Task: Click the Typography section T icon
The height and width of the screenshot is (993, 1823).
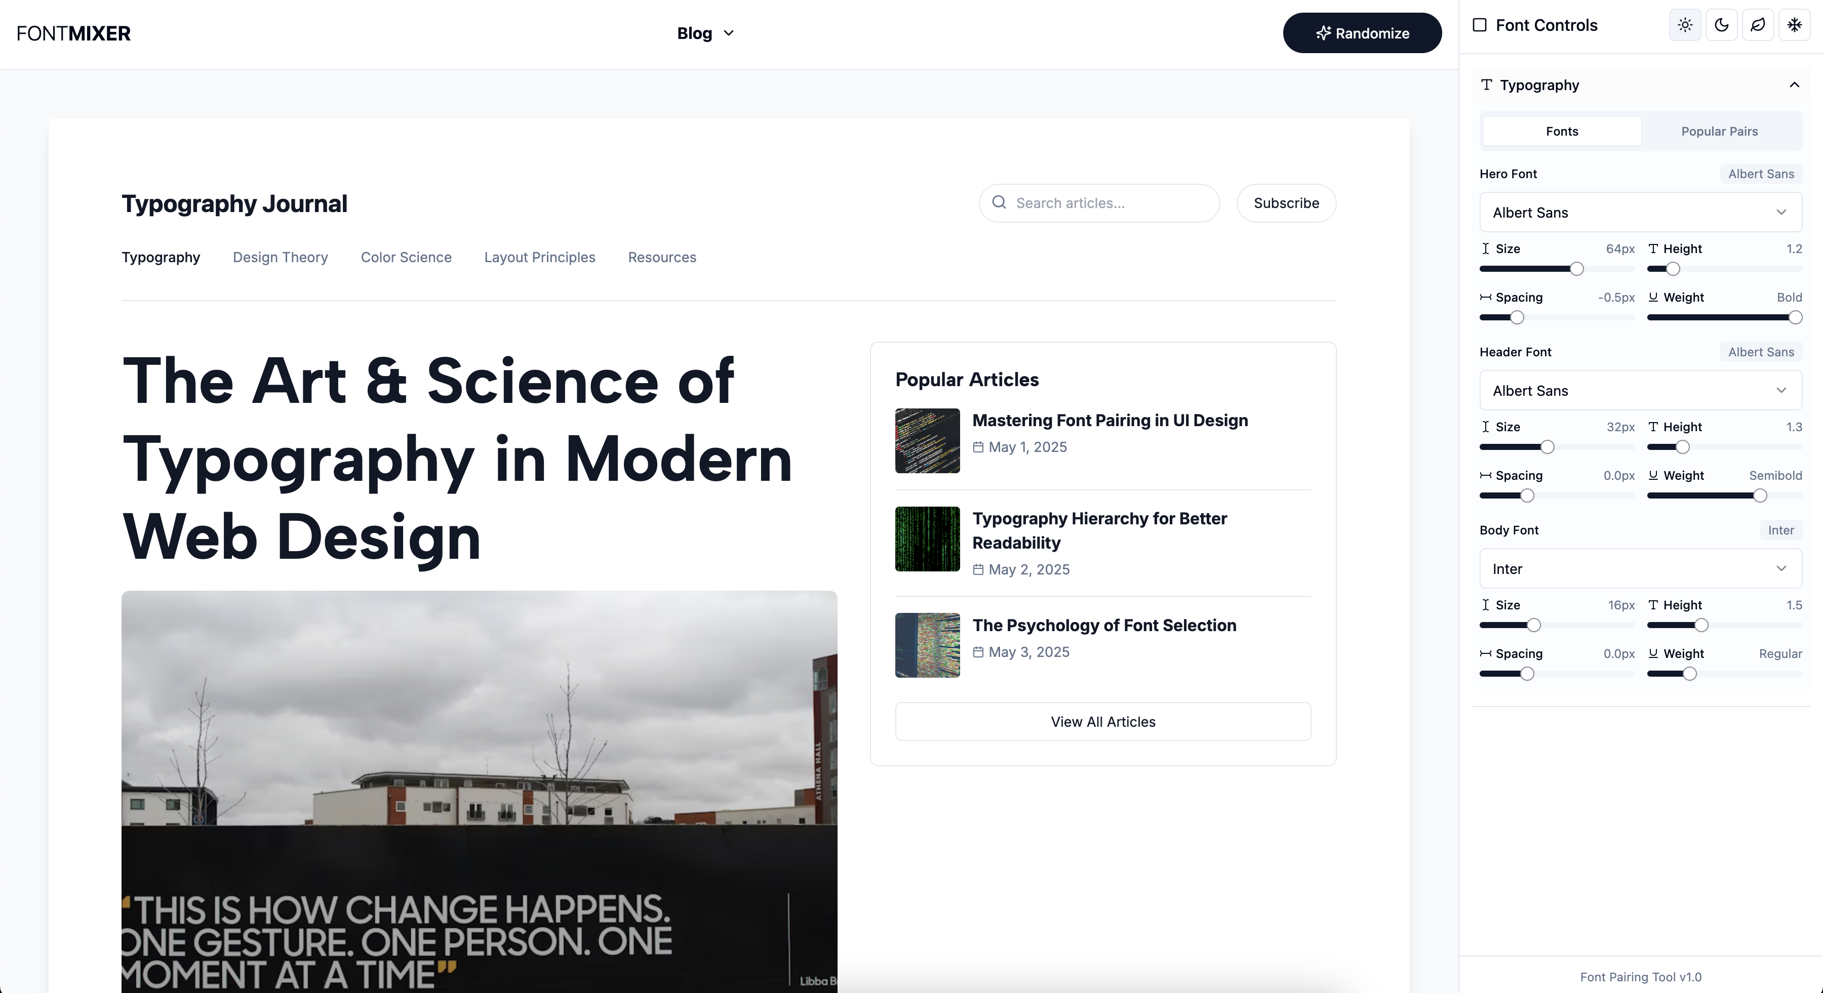Action: click(x=1486, y=85)
